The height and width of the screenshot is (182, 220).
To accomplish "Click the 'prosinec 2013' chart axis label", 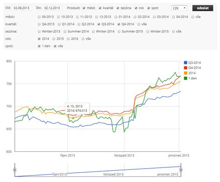I will 179,156.
